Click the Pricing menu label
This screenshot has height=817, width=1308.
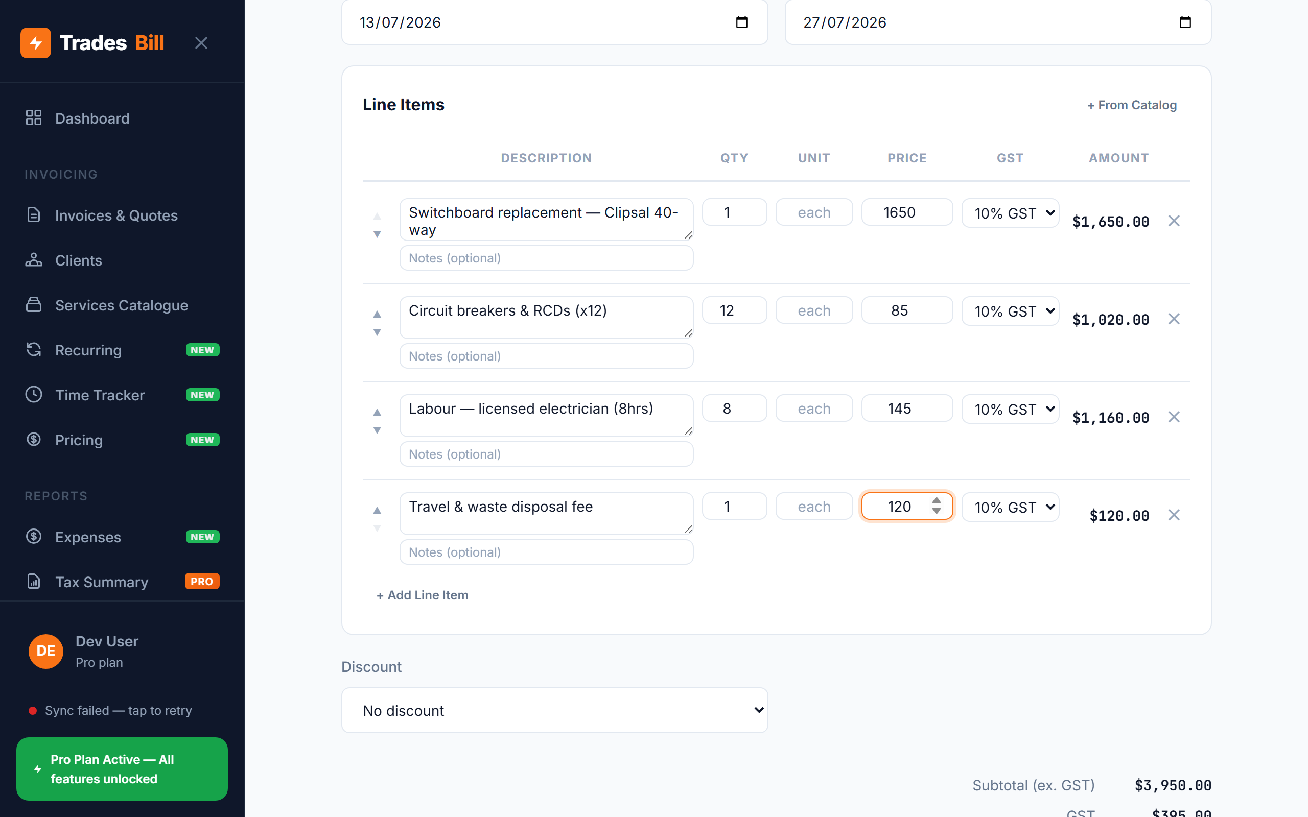coord(79,440)
